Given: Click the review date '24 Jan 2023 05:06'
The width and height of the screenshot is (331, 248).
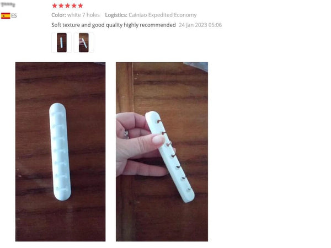Looking at the screenshot, I should 200,25.
